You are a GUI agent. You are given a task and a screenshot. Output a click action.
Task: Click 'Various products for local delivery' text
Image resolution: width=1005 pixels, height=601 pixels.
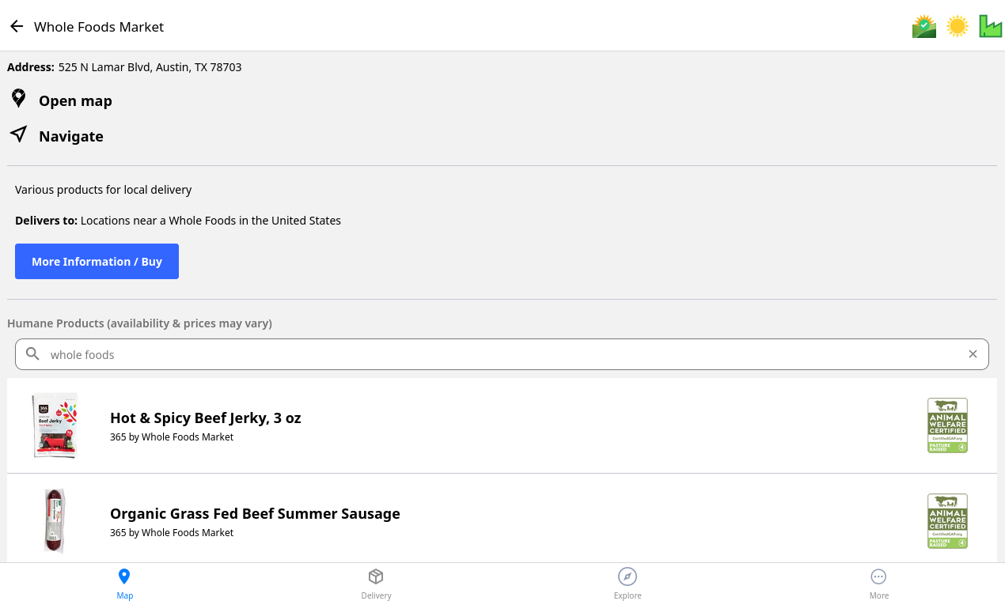tap(104, 190)
